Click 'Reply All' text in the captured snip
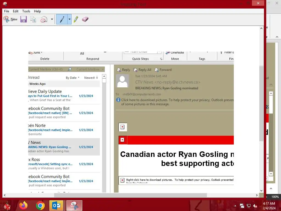Viewport: 281px width, 211px height. click(145, 70)
